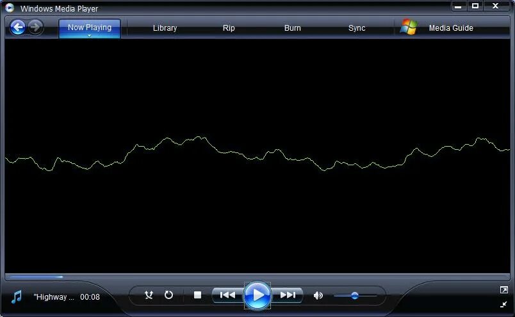Expand the Now Playing tab dropdown arrow
The height and width of the screenshot is (317, 515).
(x=89, y=35)
